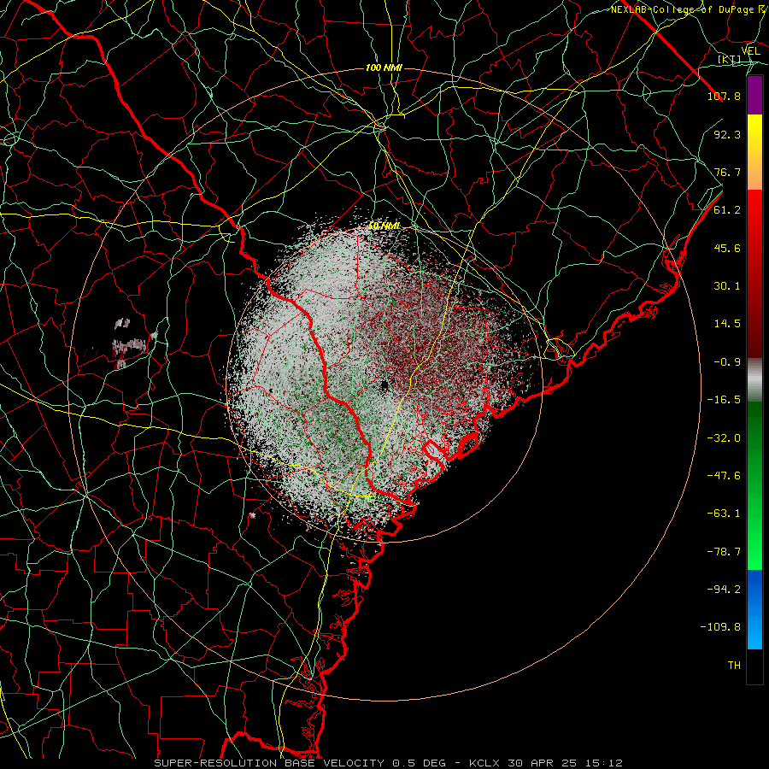Click the dark radar site spot at center
Image resolution: width=769 pixels, height=769 pixels.
384,386
